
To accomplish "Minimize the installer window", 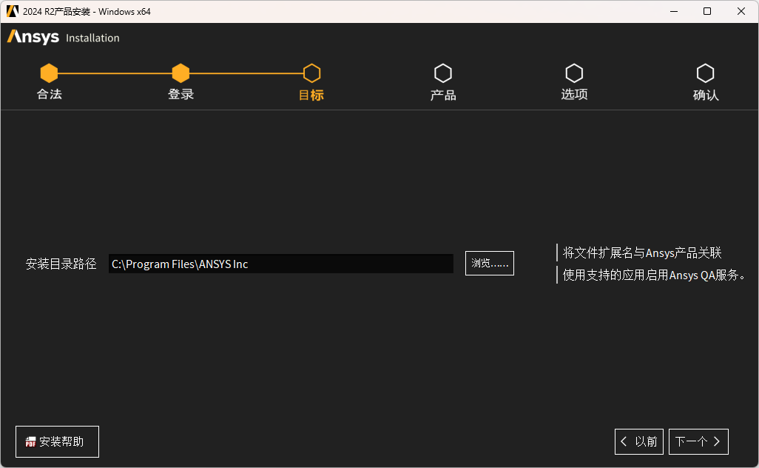I will coord(674,11).
